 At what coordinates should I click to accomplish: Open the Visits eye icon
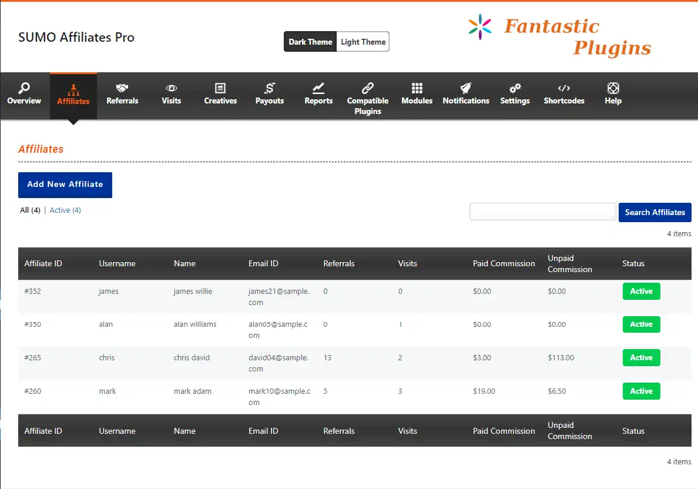[x=172, y=88]
